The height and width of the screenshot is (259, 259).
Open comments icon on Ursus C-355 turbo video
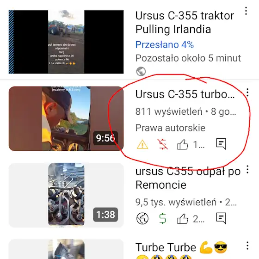[221, 144]
